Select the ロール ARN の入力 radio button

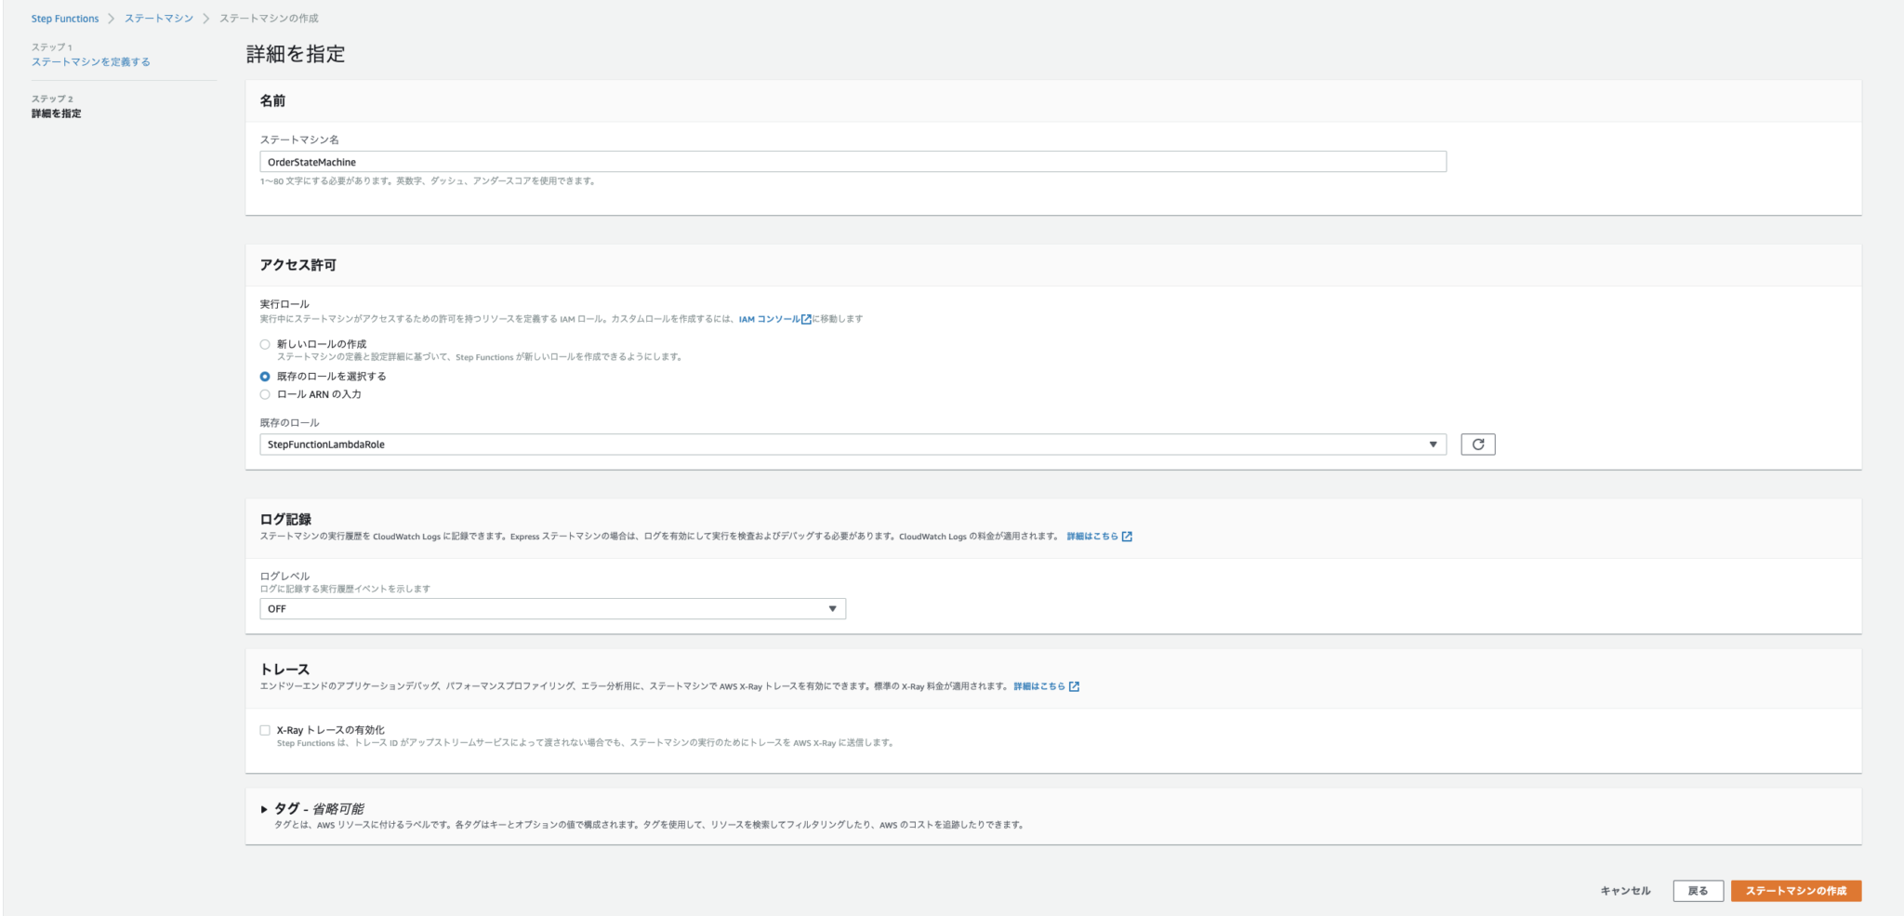click(263, 394)
